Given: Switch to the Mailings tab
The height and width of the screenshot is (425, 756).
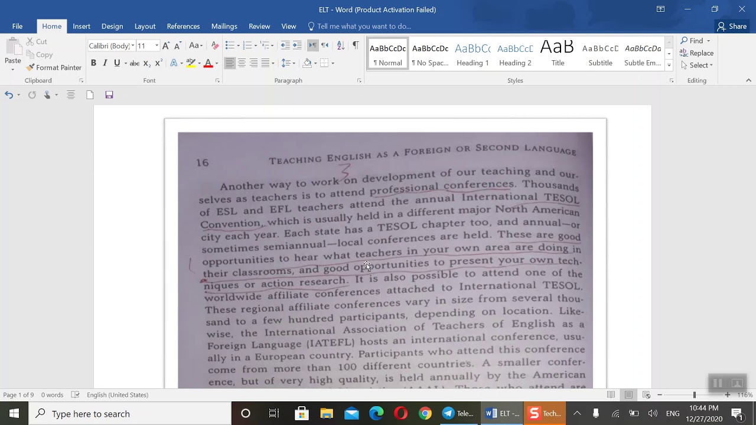Looking at the screenshot, I should click(224, 27).
